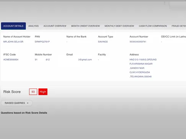Open the Month Credit Overview tab

(x=85, y=26)
